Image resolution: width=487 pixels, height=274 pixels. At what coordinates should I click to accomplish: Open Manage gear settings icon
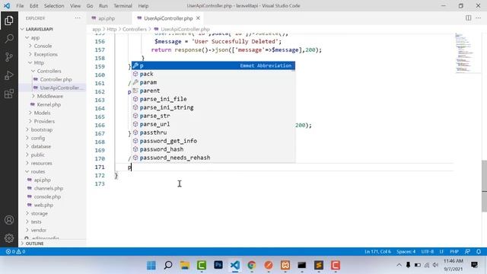click(x=9, y=238)
